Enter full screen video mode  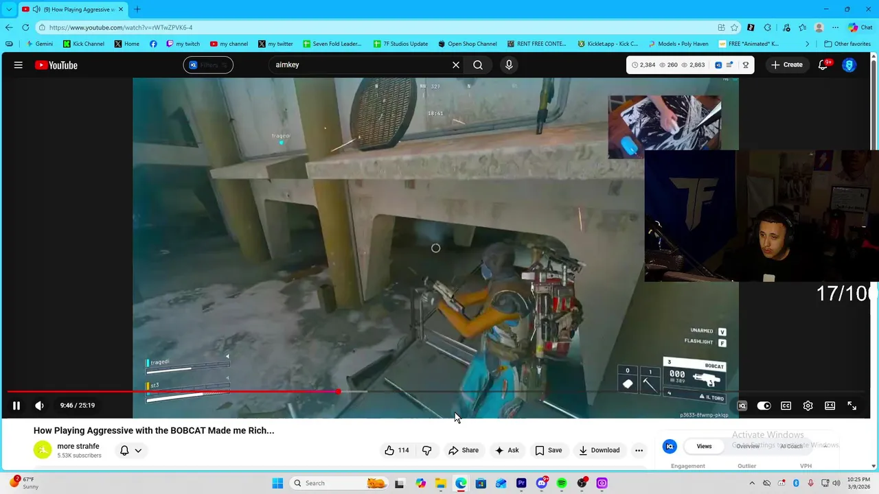[852, 405]
